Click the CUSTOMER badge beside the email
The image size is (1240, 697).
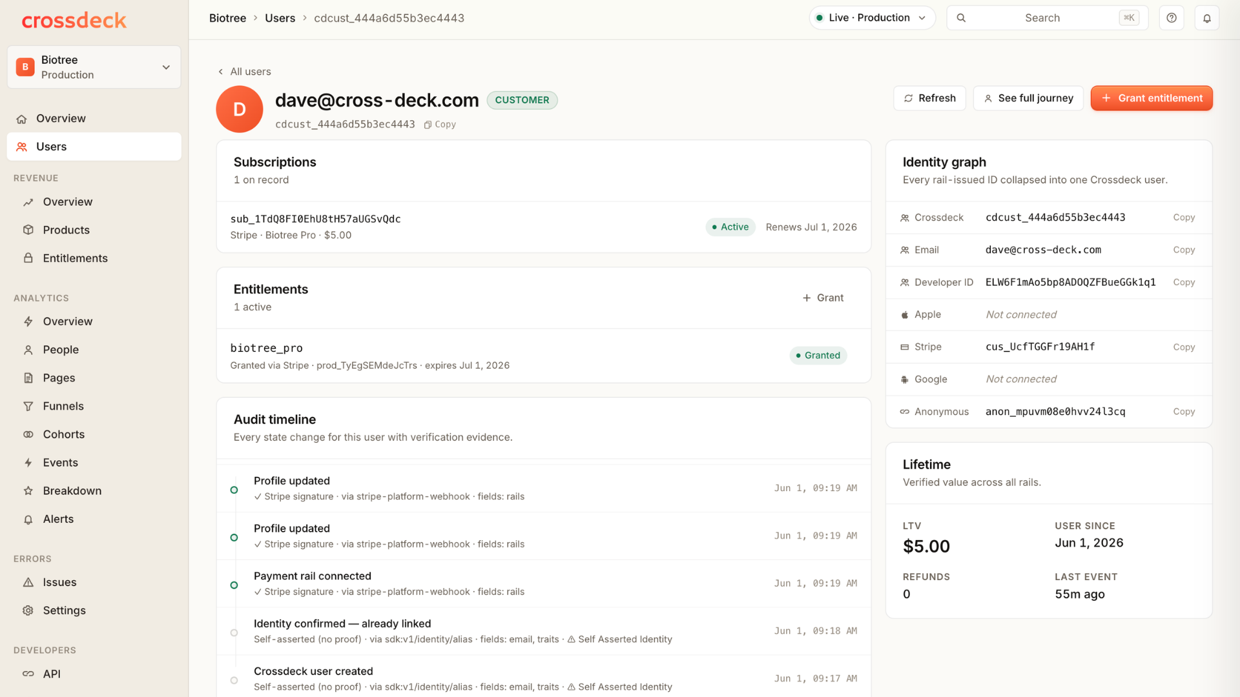(522, 100)
